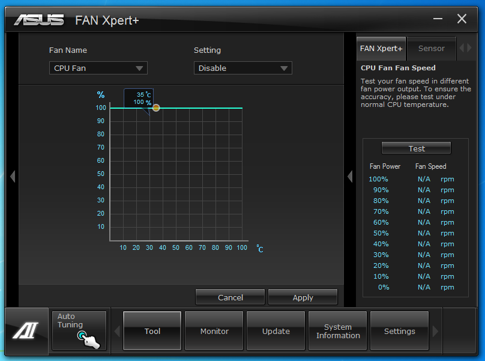Click the Auto Tuning hand icon
The width and height of the screenshot is (485, 361).
(x=88, y=339)
